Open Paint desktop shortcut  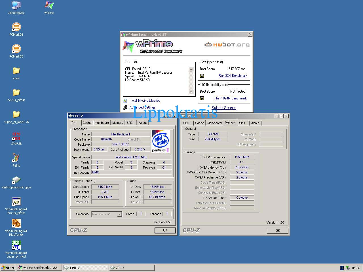coord(16,160)
